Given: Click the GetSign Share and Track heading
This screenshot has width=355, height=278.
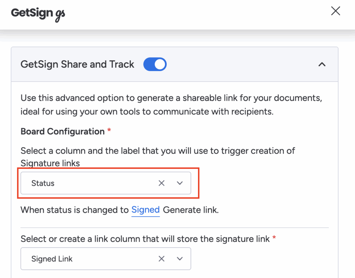Looking at the screenshot, I should point(77,64).
